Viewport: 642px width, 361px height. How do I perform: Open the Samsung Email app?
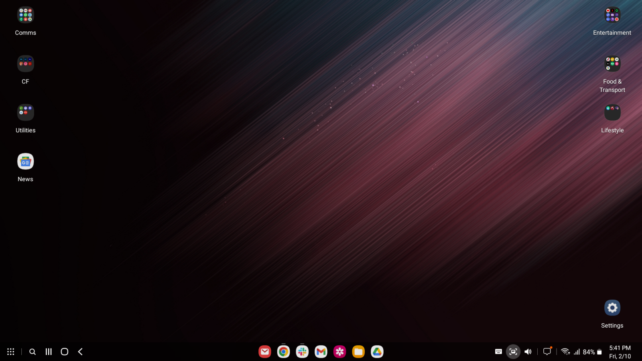click(265, 351)
